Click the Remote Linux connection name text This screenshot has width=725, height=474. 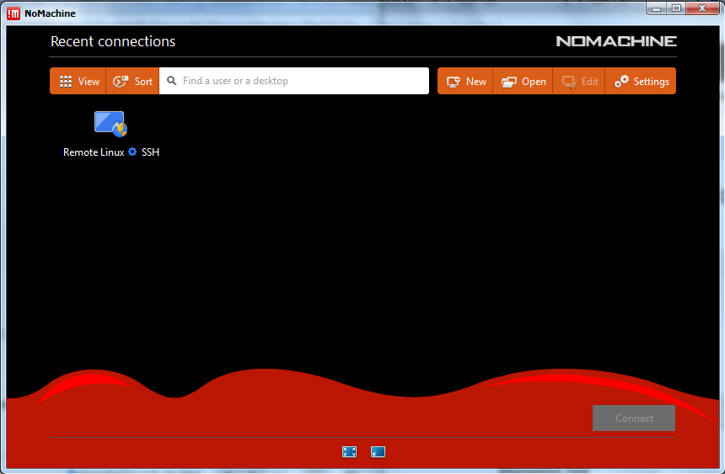(x=94, y=152)
